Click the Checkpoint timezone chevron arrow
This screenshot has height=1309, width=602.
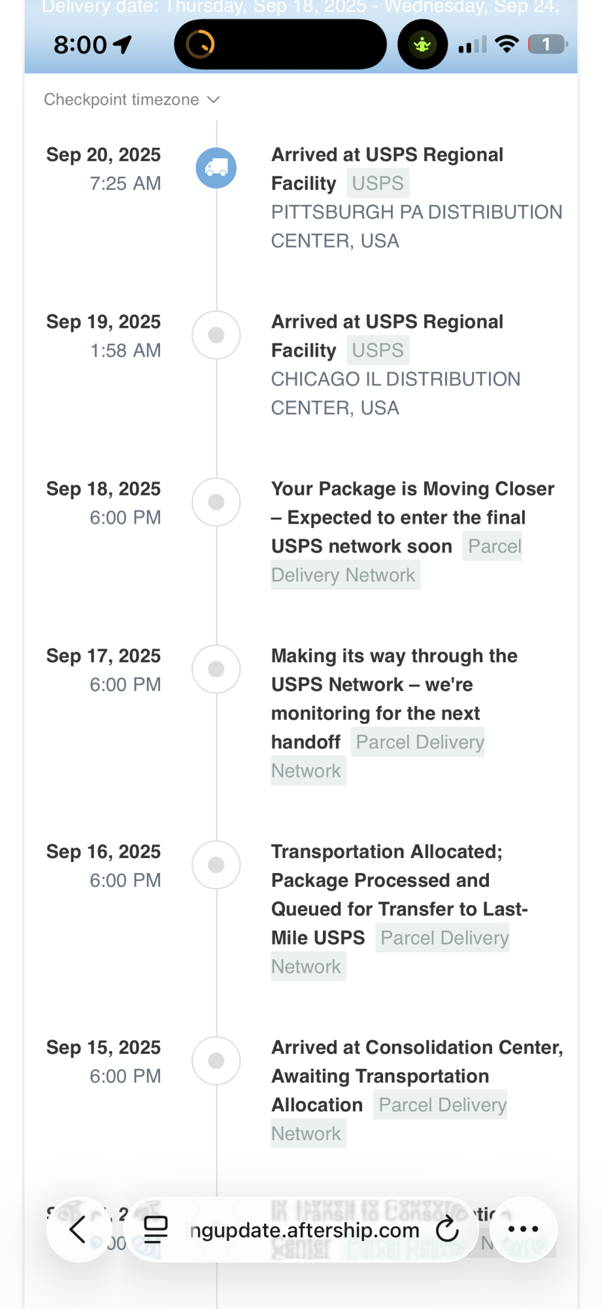pos(214,99)
